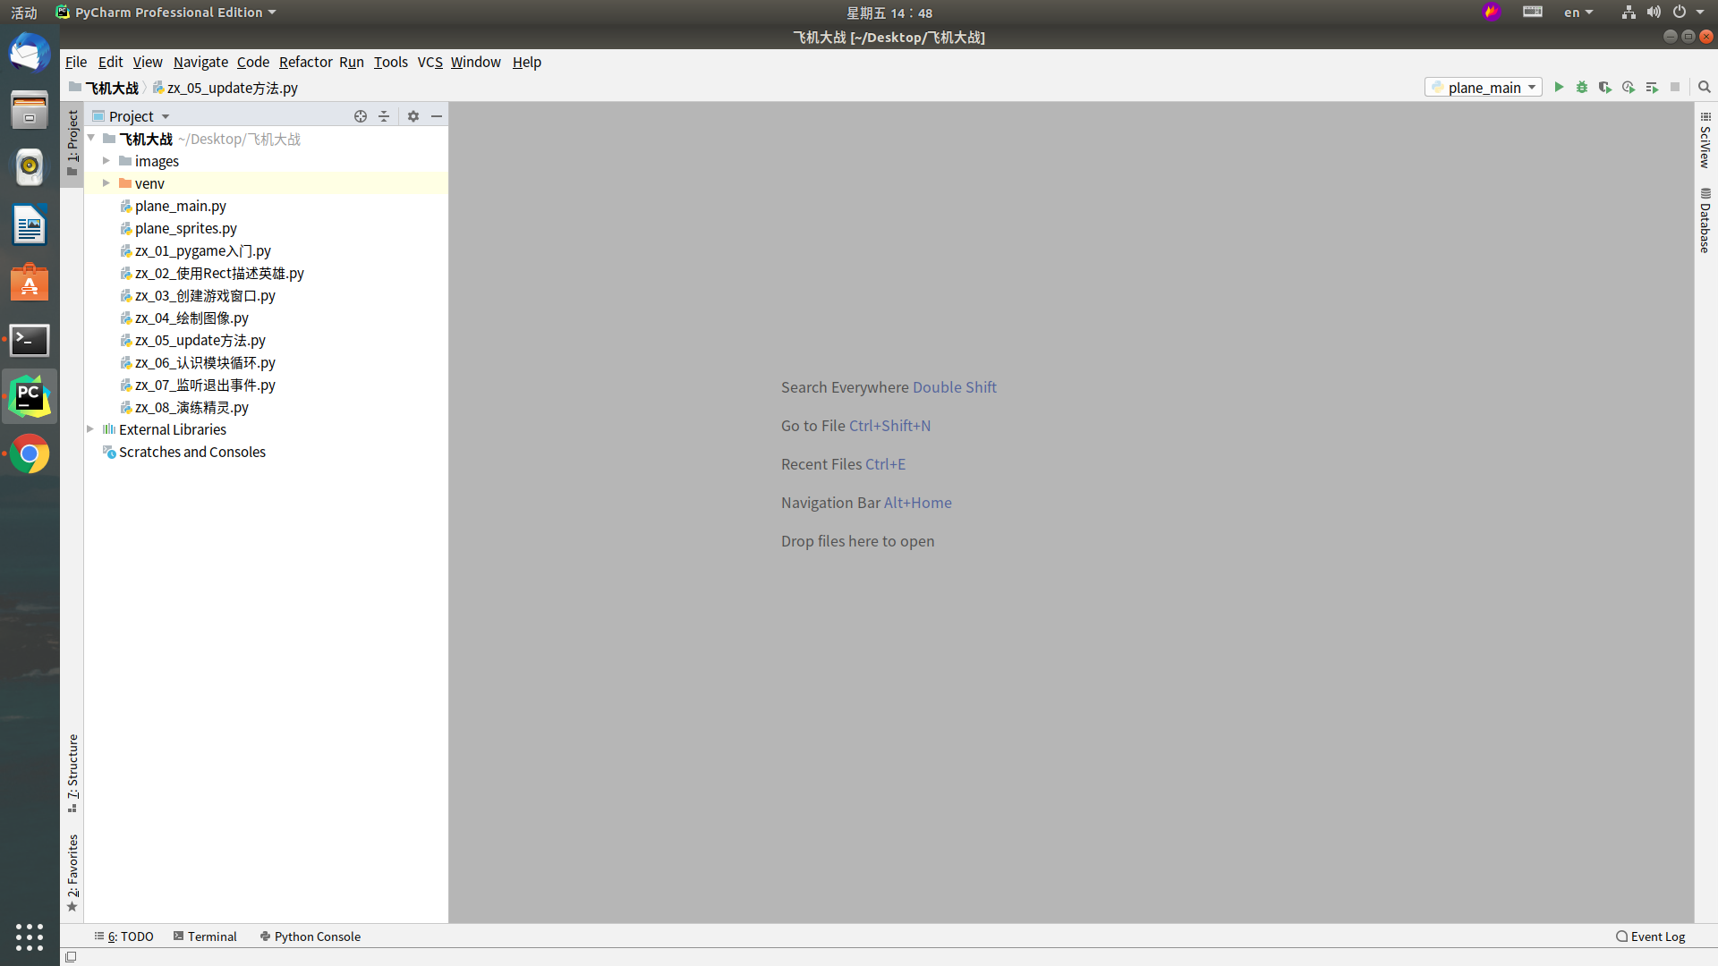Toggle the Favorites side tab
1718x966 pixels.
[x=72, y=872]
